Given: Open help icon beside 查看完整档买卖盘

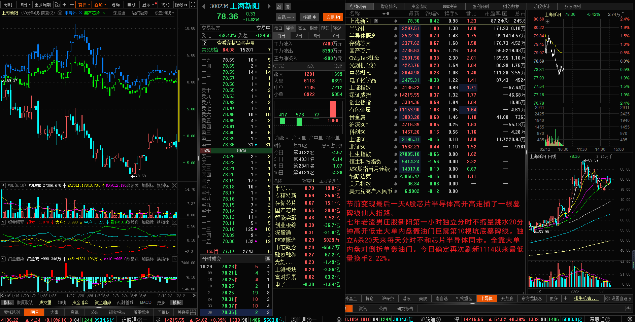Looking at the screenshot, I should click(x=204, y=43).
